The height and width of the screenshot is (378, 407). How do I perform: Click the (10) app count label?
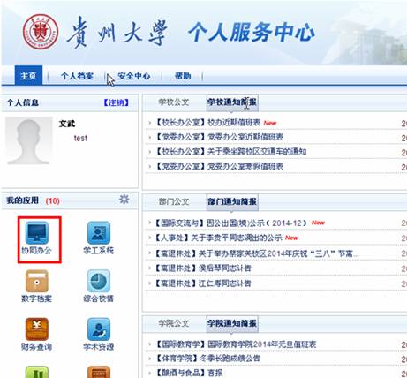click(x=53, y=201)
